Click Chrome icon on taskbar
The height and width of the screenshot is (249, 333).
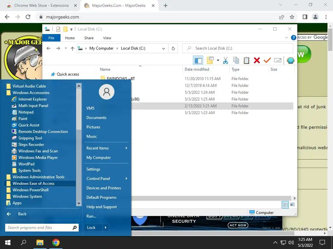pos(56,243)
